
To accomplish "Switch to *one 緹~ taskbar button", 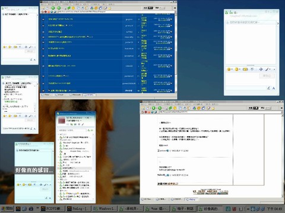I will [x=157, y=208].
